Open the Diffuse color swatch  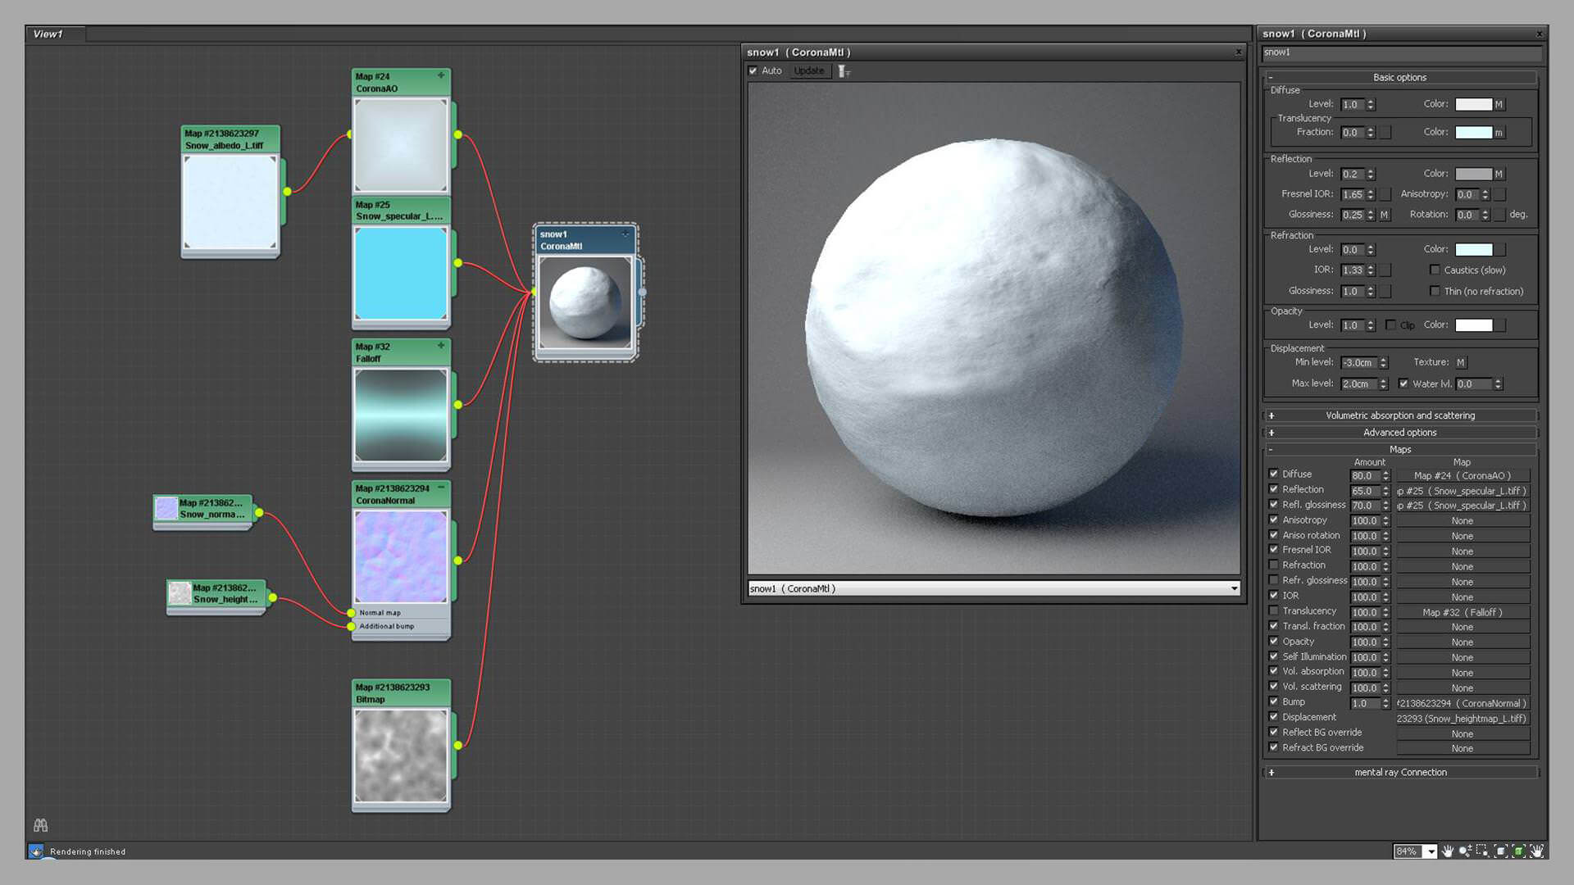pyautogui.click(x=1473, y=104)
